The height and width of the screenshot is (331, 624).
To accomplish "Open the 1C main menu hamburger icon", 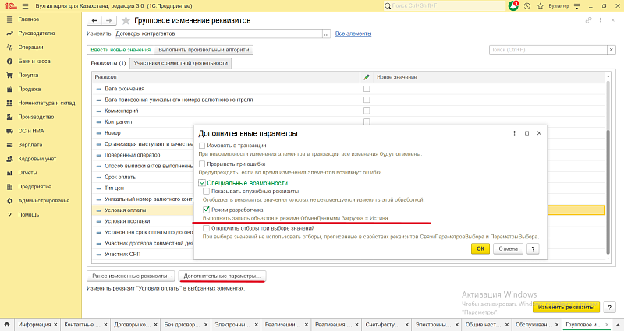I will [26, 6].
